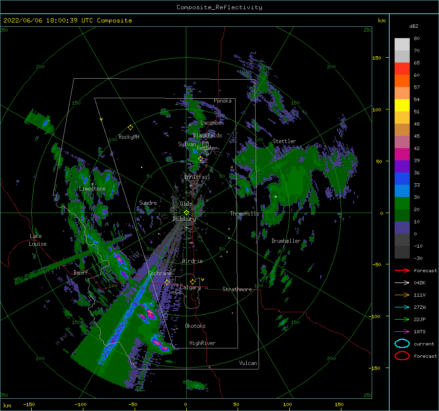Click the cyan 27ZW arrow icon
Viewport: 439px width, 411px height.
[x=402, y=307]
